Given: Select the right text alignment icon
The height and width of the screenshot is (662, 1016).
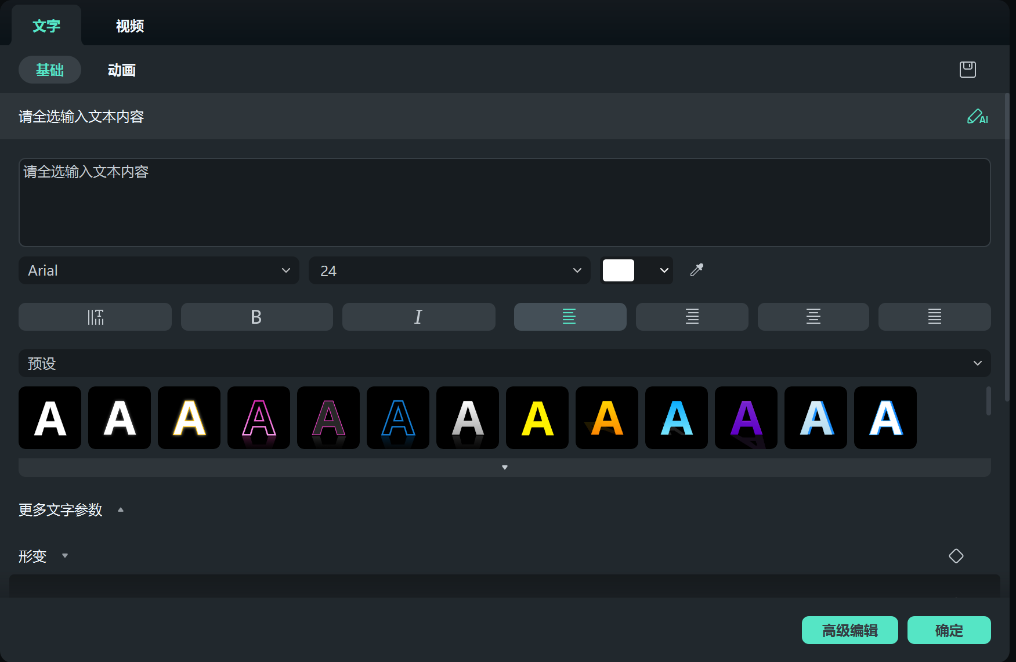Looking at the screenshot, I should coord(692,317).
